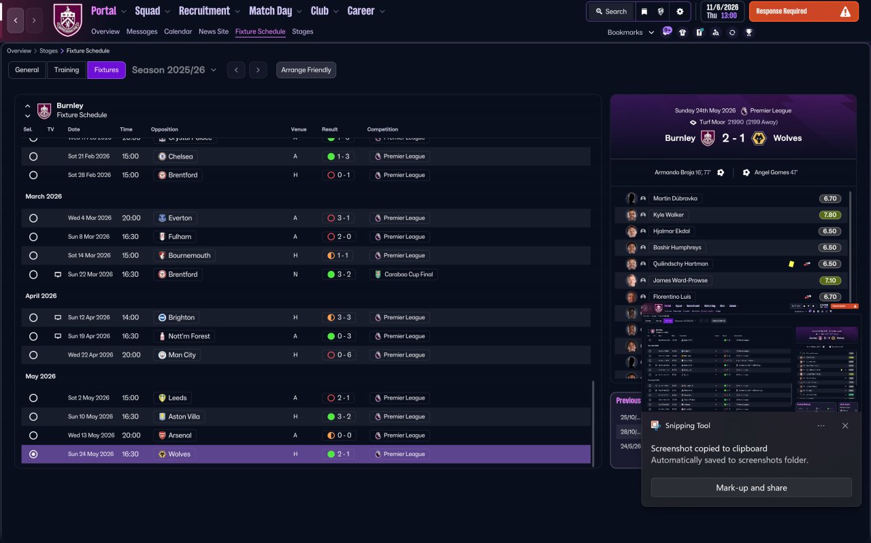The image size is (871, 543).
Task: Select the Brighton fixture radio button
Action: point(33,318)
